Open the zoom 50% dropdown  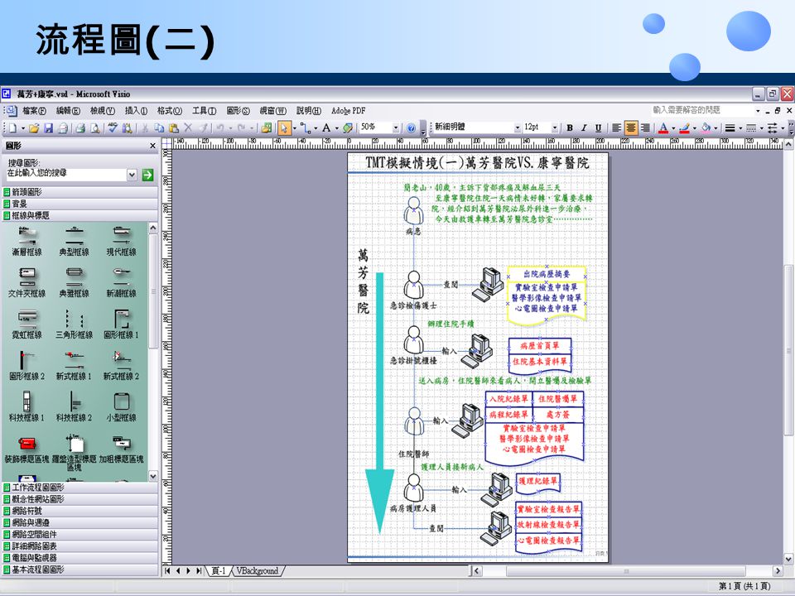pyautogui.click(x=396, y=128)
